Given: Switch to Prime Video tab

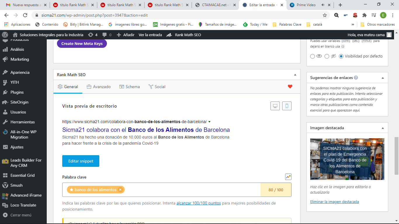Looking at the screenshot, I should coord(310,5).
